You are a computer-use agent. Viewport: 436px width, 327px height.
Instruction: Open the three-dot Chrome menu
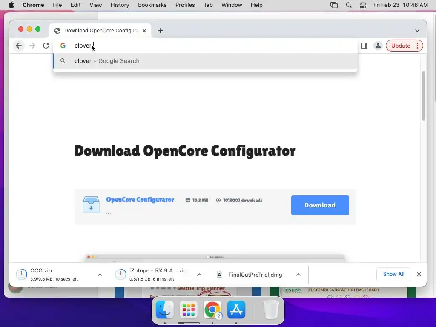[417, 46]
